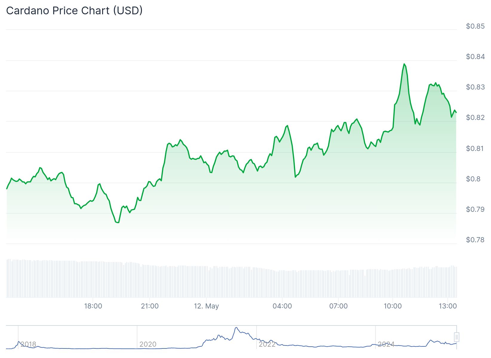Click the $0.8 price axis label

coord(473,179)
